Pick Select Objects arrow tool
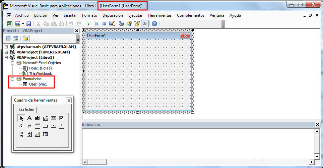 point(21,118)
